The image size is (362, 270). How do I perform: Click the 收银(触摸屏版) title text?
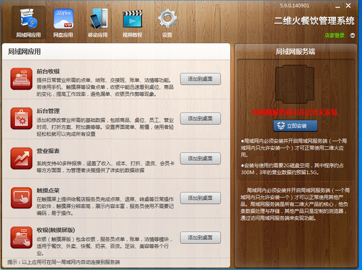pos(55,230)
